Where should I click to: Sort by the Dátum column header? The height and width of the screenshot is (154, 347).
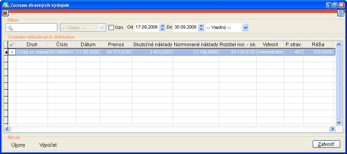coord(88,44)
